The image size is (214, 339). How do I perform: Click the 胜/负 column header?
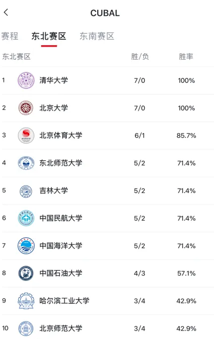140,57
